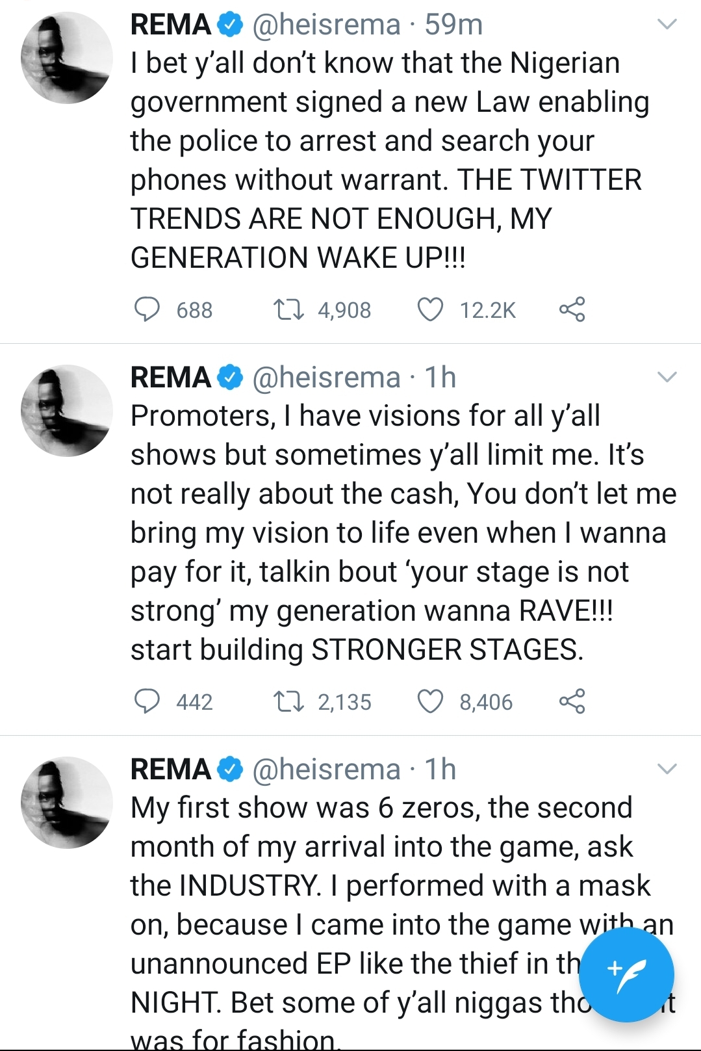This screenshot has height=1051, width=701.
Task: Like the tweet with 8,406 likes
Action: [429, 701]
